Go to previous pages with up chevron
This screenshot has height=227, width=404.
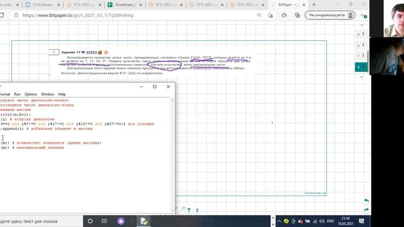point(362,25)
